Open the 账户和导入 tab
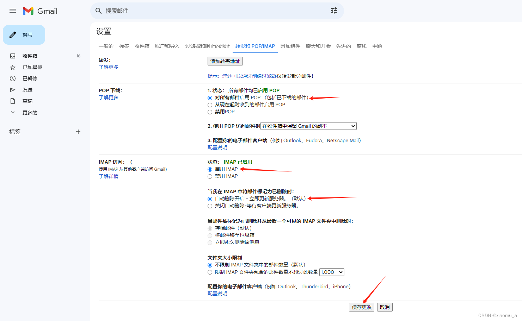The image size is (522, 321). pyautogui.click(x=167, y=46)
